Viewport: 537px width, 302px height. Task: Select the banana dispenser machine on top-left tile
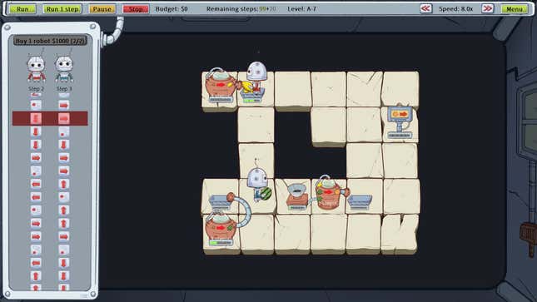coord(220,86)
